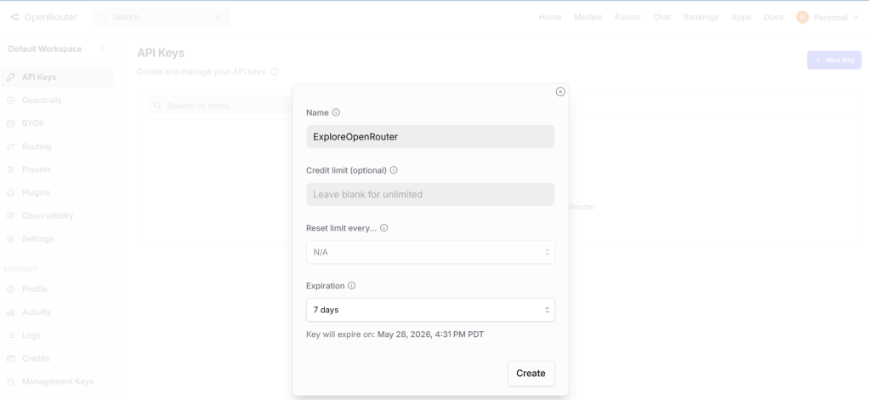Screen dimensions: 869x400
Task: Click the Credit limit input field
Action: click(430, 194)
